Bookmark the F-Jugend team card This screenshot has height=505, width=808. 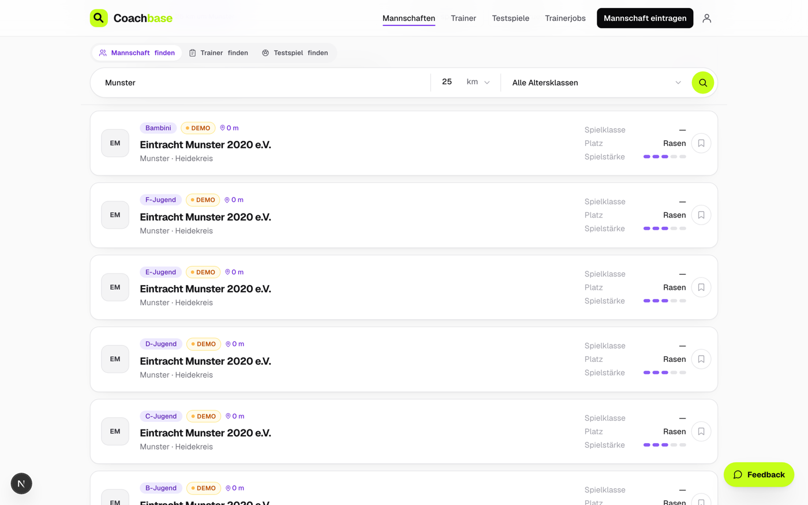(x=701, y=215)
